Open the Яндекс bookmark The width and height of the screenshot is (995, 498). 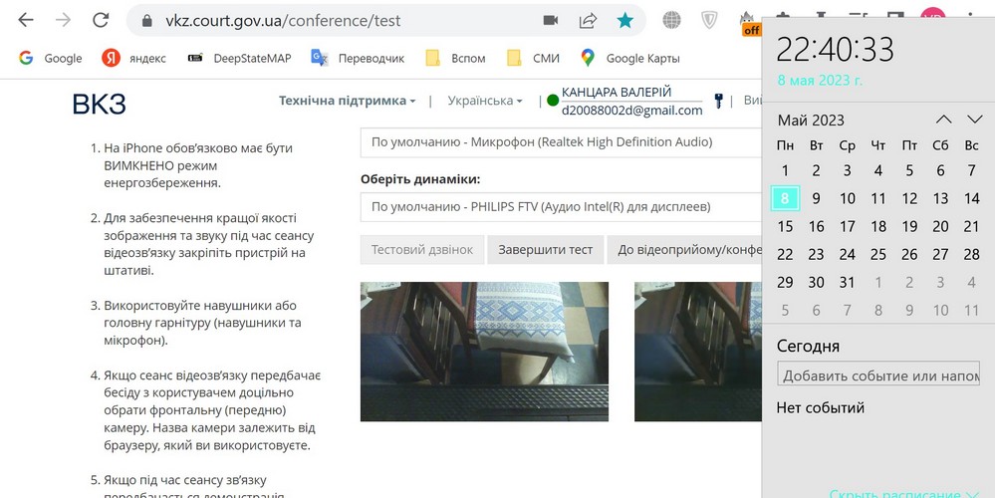click(133, 59)
